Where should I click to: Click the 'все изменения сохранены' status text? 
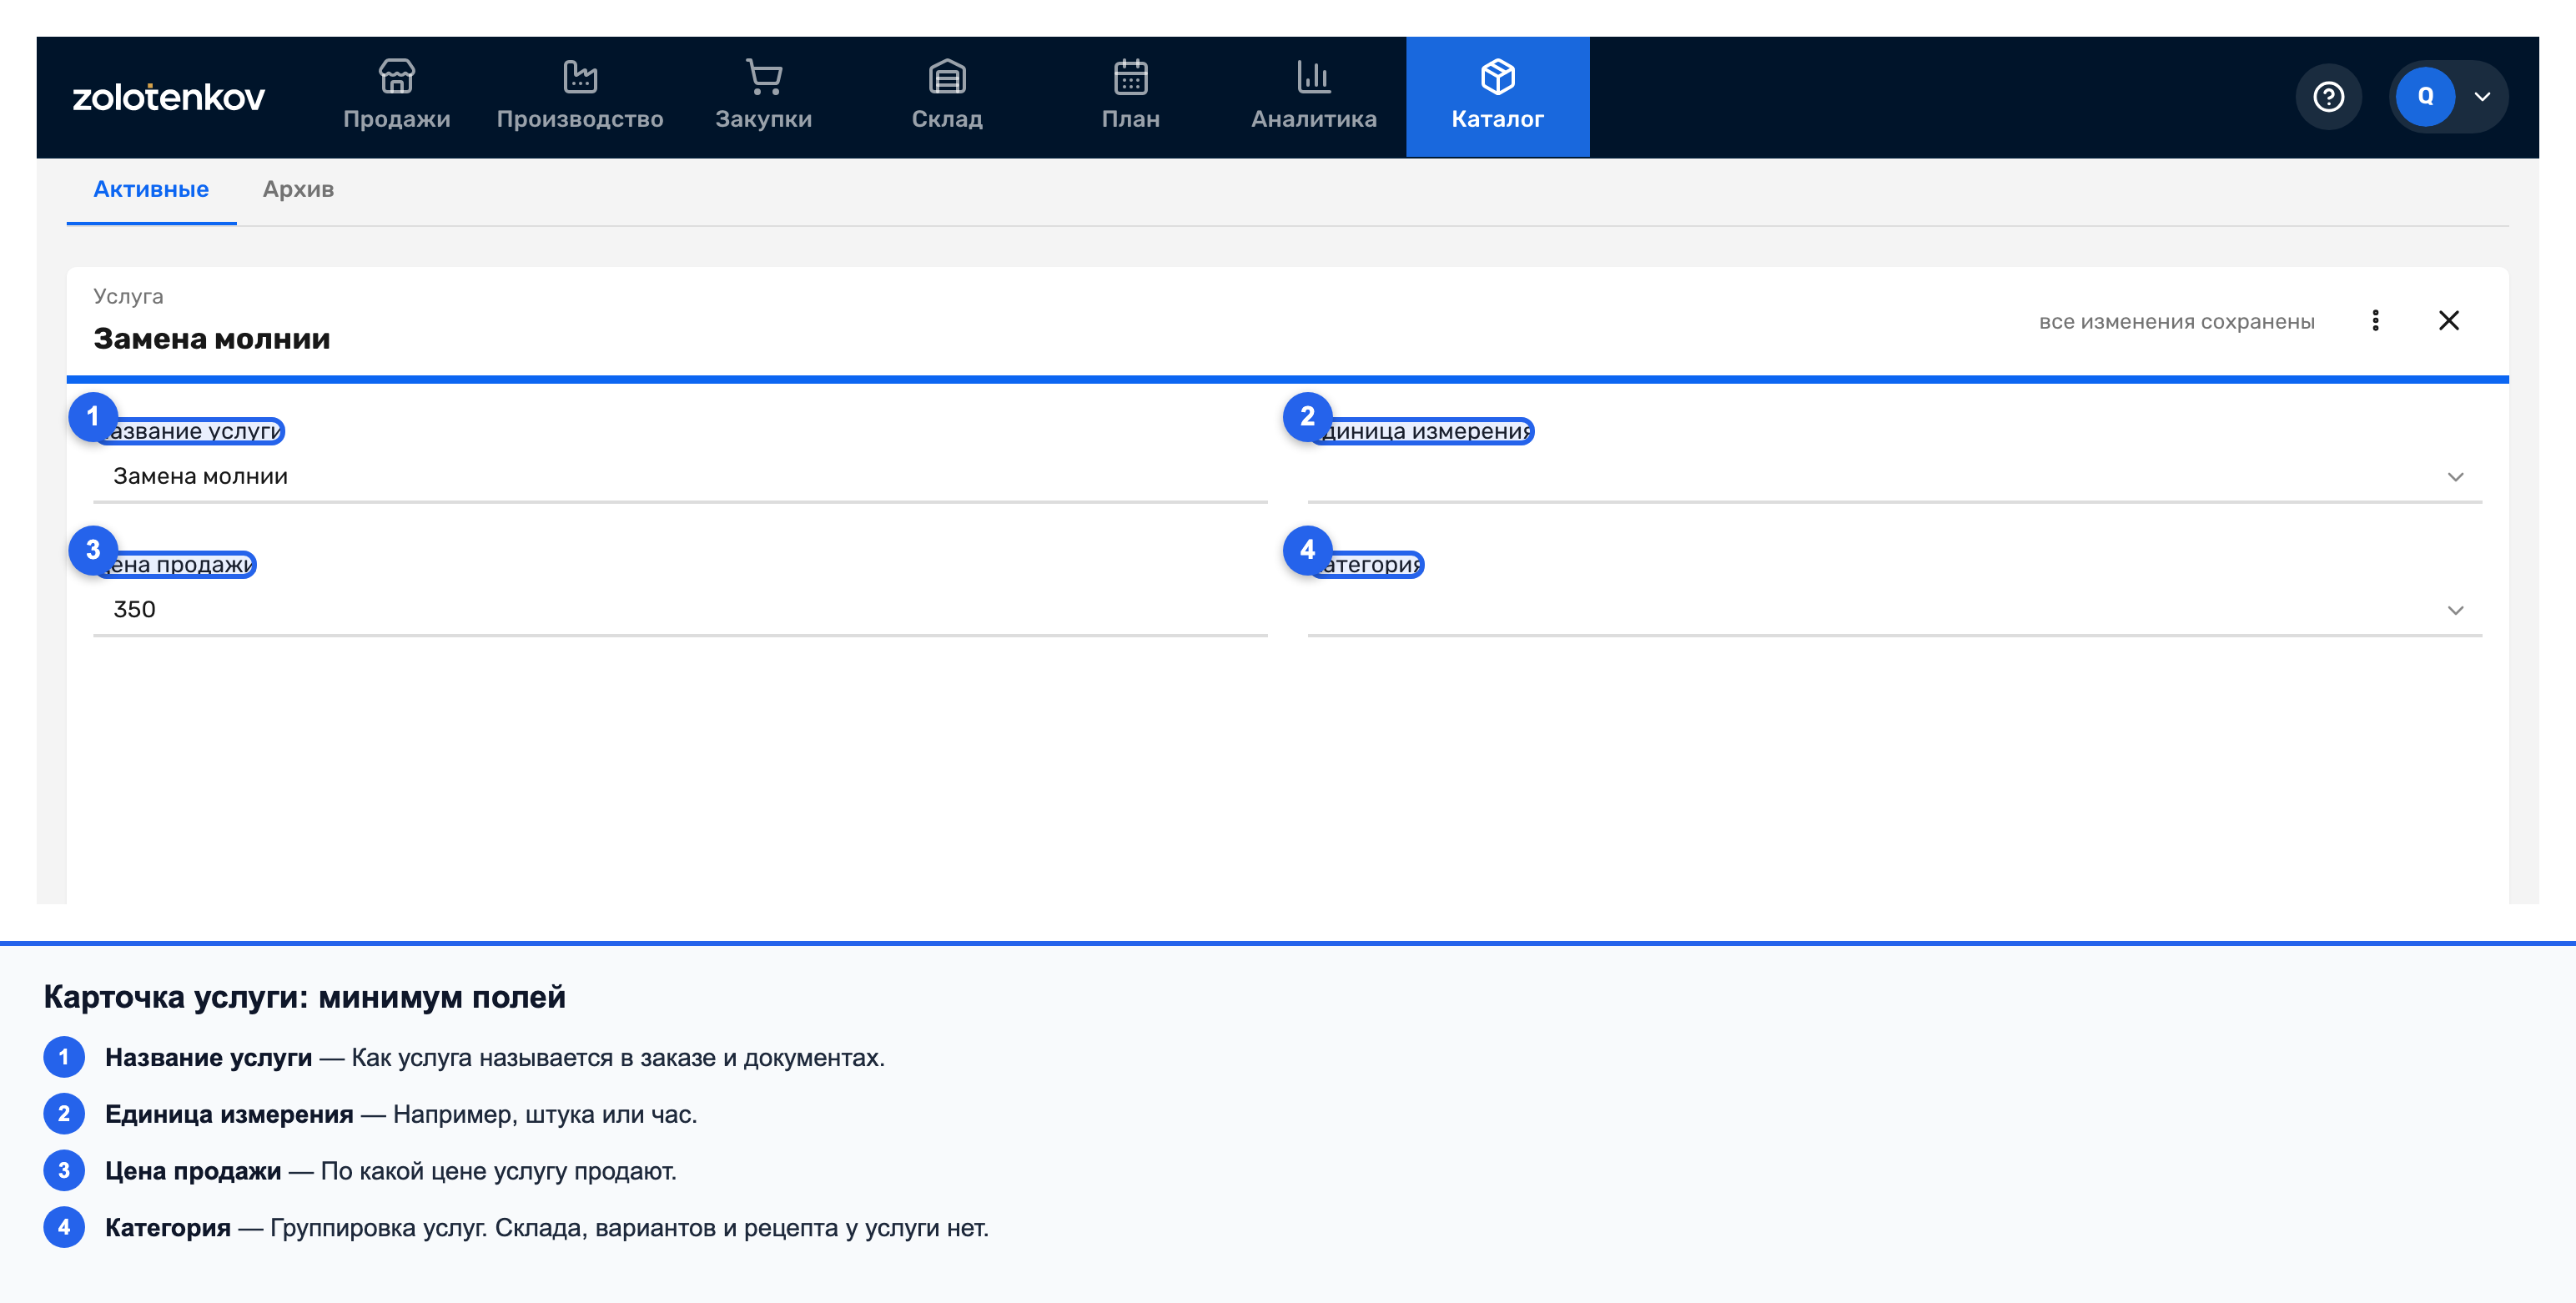coord(2177,322)
